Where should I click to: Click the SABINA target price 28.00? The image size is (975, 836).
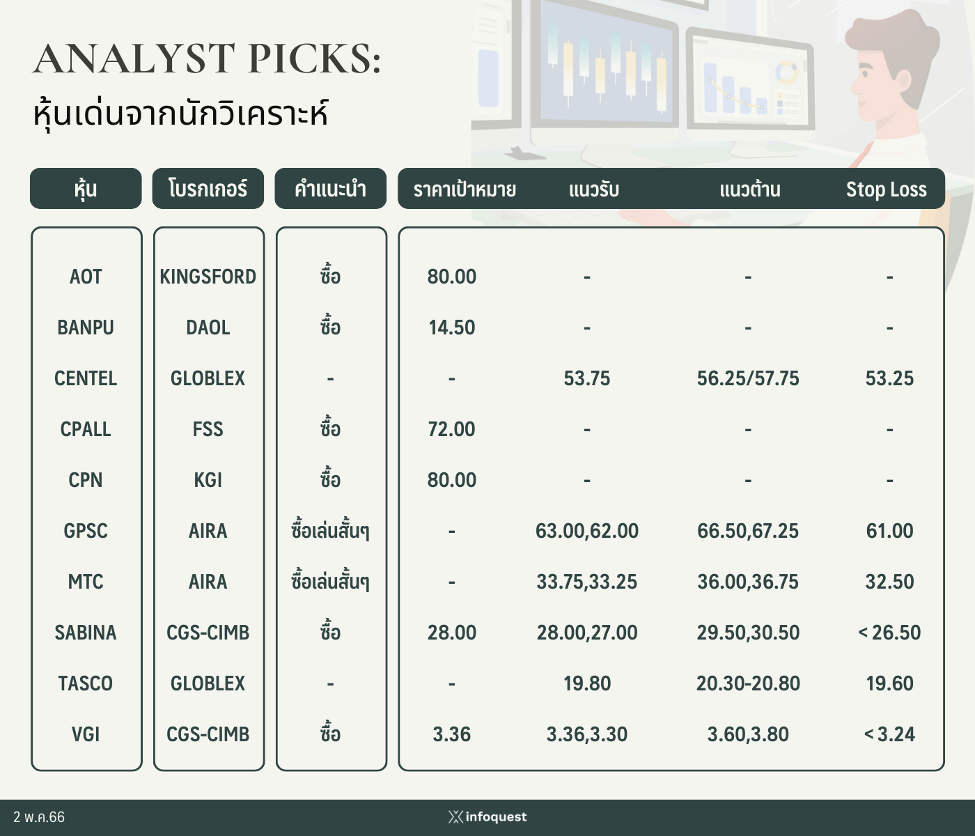tap(452, 633)
